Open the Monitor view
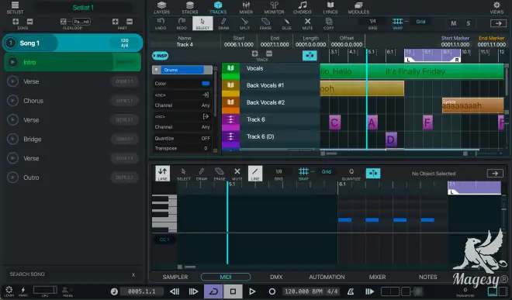Image resolution: width=512 pixels, height=300 pixels. pos(274,8)
